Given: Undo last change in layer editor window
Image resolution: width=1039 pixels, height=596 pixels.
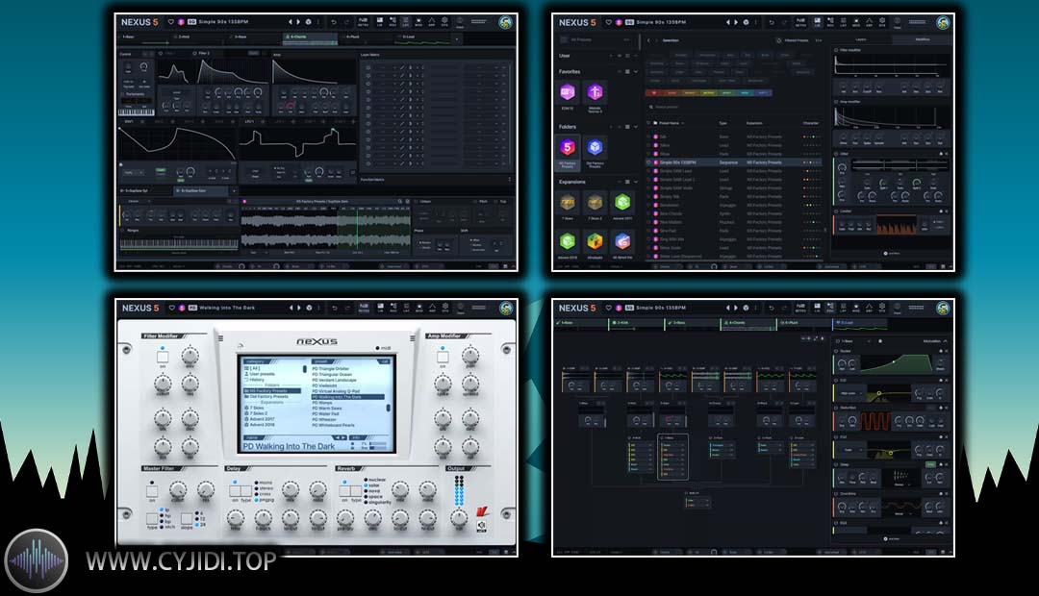Looking at the screenshot, I should [334, 22].
